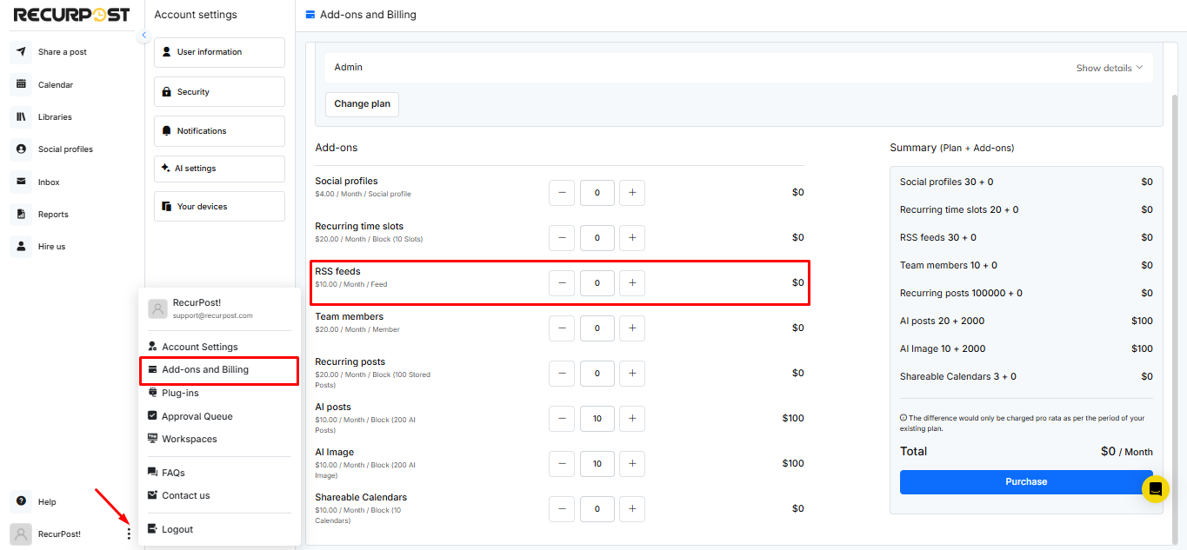Decrease Recurring time slots quantity
This screenshot has height=550, width=1187.
(x=562, y=238)
